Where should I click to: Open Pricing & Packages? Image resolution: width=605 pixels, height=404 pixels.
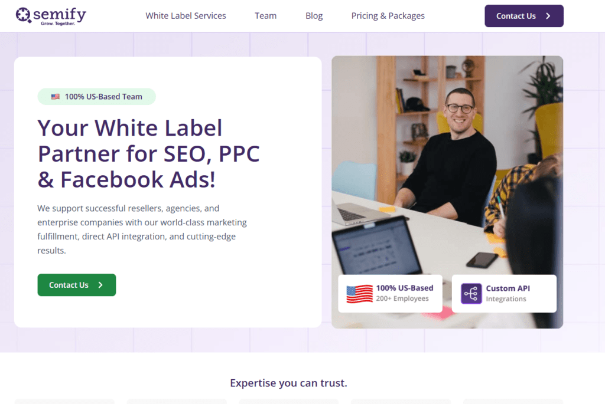tap(388, 16)
